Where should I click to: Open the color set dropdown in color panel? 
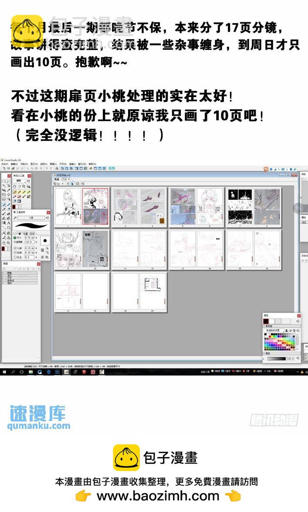coord(274,331)
